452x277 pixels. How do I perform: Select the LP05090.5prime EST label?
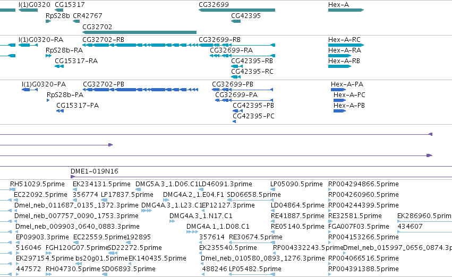(297, 184)
